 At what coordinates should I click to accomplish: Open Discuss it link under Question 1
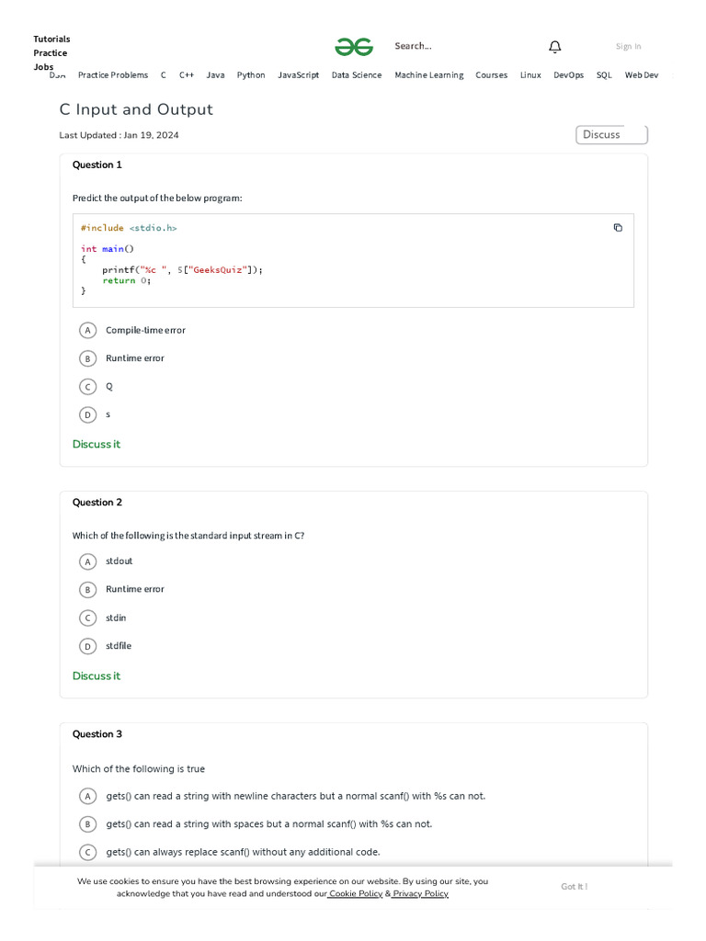(97, 444)
